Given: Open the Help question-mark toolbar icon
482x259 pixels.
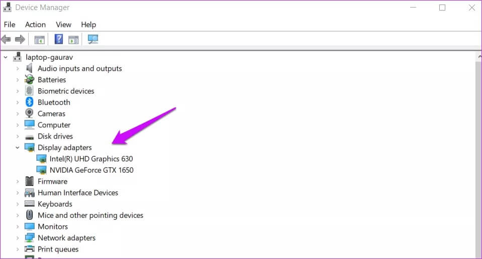Looking at the screenshot, I should tap(58, 39).
